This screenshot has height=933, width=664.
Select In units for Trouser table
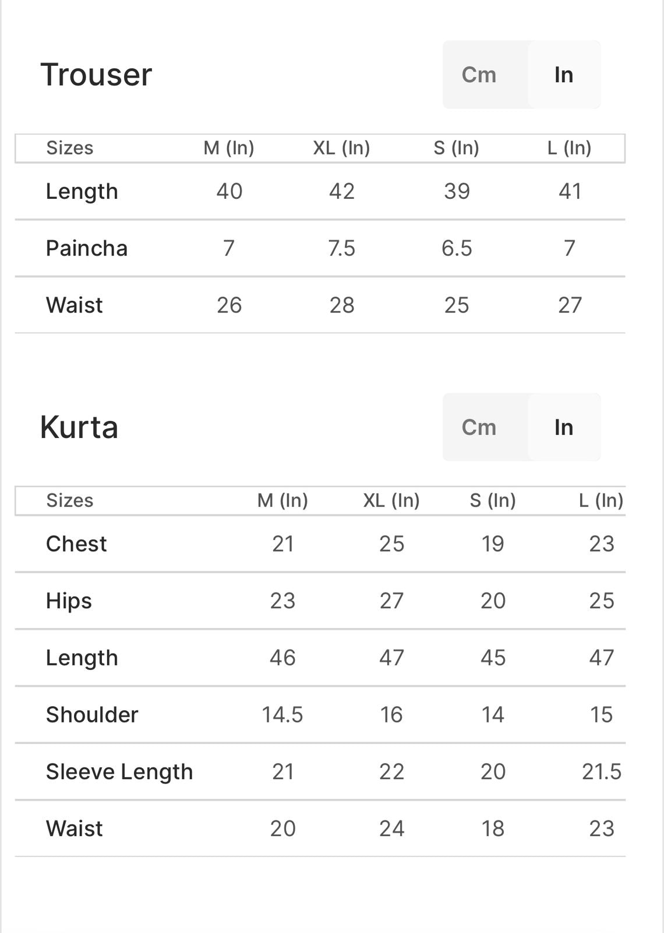(564, 75)
